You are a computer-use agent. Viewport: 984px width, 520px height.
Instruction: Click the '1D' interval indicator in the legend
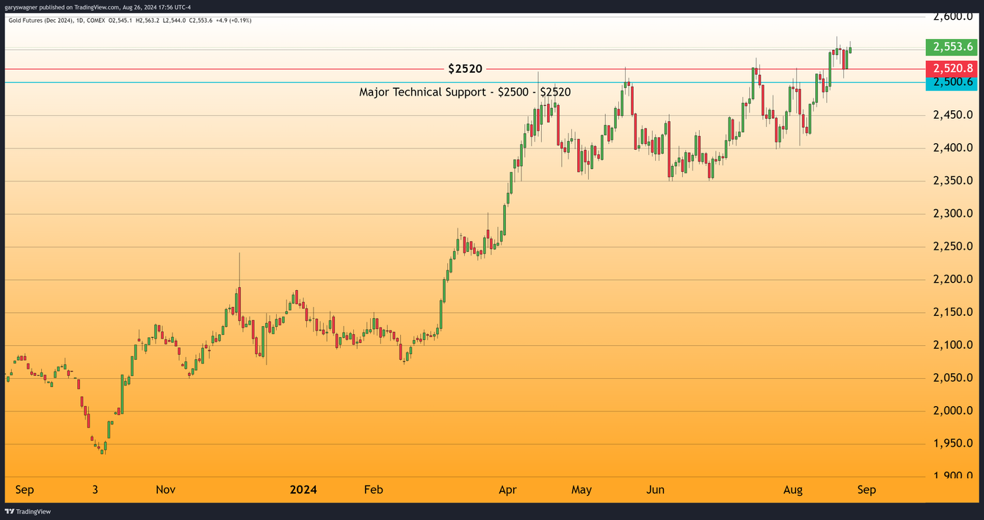click(x=79, y=20)
